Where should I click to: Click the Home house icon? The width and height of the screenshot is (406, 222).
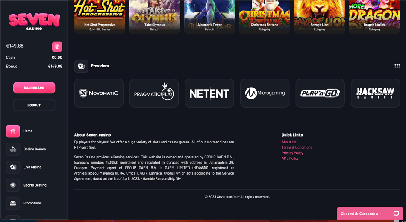(x=13, y=131)
